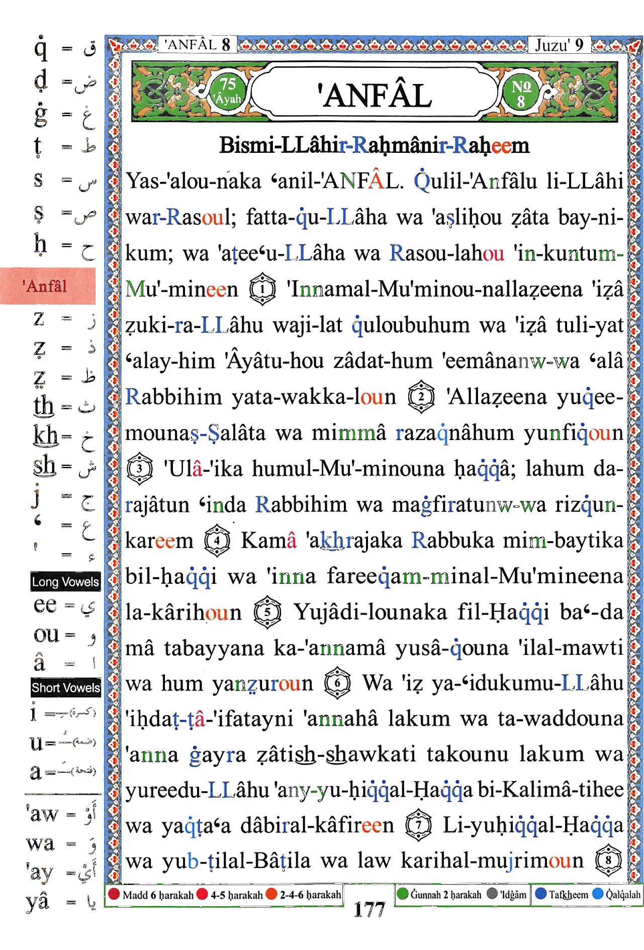
Task: Click the verse 8 end marker
Action: (x=609, y=860)
